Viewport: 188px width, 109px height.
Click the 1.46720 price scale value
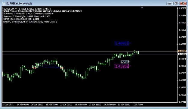click(182, 44)
